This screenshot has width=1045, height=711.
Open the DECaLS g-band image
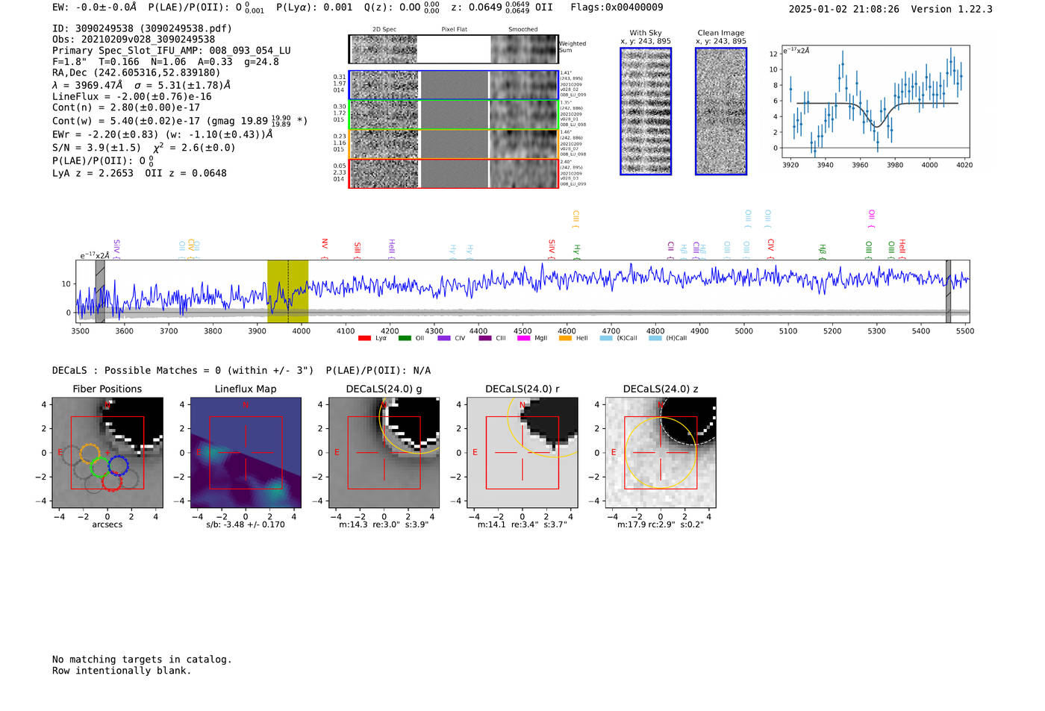(384, 452)
